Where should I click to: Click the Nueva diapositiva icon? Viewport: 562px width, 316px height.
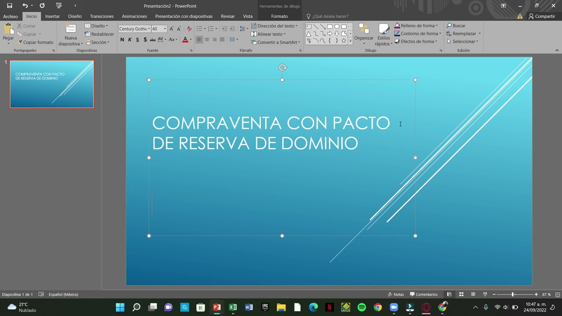[71, 29]
